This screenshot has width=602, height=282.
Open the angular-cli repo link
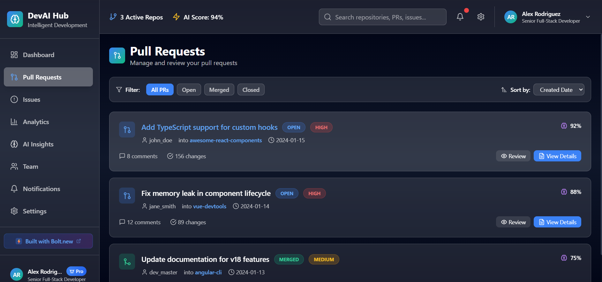[208, 272]
